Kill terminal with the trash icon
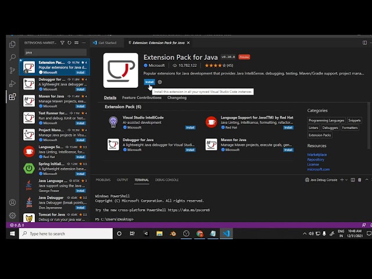Image resolution: width=372 pixels, height=279 pixels. pos(360,180)
